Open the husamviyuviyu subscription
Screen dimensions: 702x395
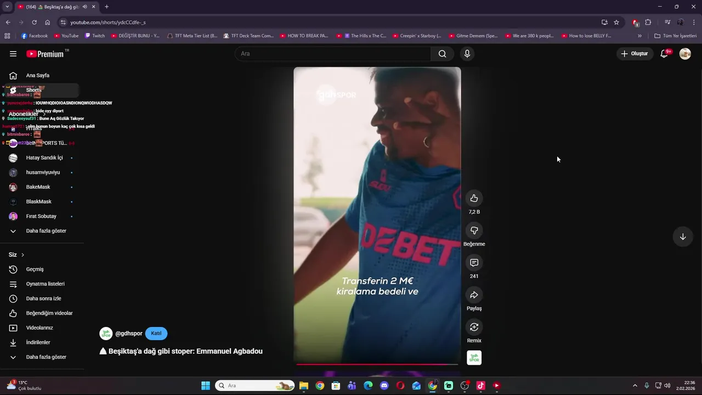42,172
